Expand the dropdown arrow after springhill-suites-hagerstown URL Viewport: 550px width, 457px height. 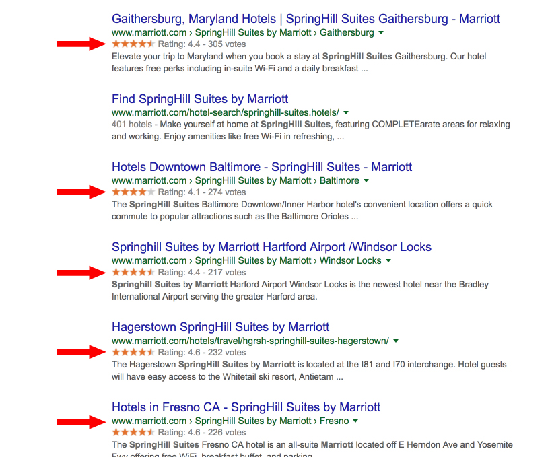(x=396, y=341)
